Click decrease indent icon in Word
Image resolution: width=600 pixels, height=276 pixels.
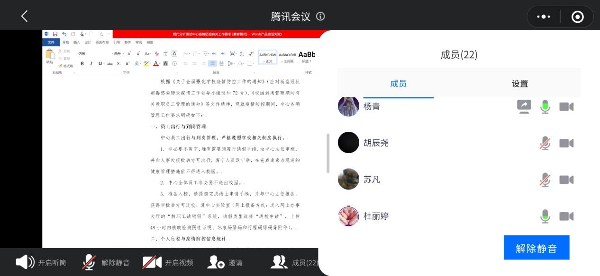(x=214, y=53)
